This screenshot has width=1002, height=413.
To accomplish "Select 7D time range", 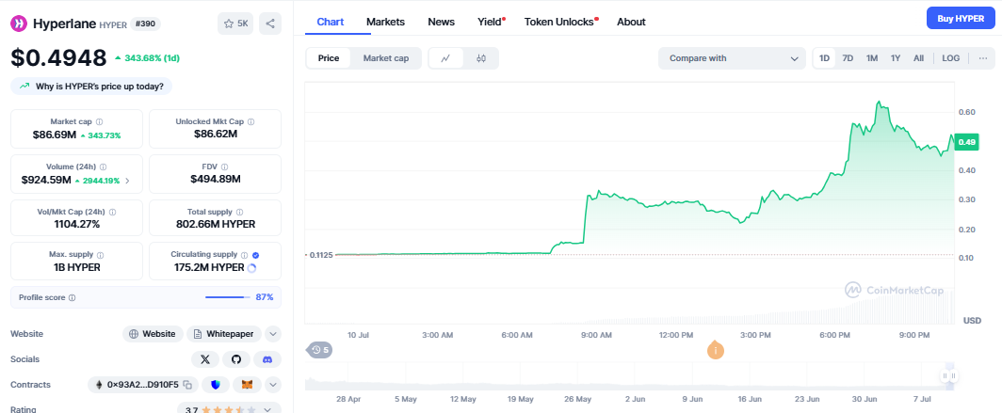I will [848, 58].
